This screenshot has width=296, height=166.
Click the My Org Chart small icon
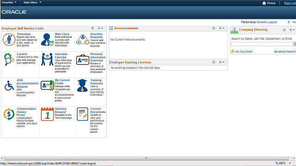pos(233,51)
